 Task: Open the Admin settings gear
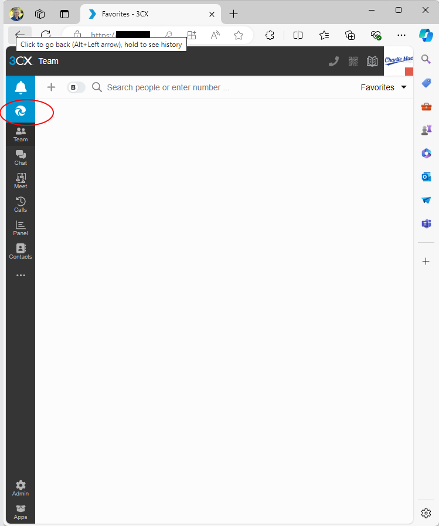(x=21, y=488)
